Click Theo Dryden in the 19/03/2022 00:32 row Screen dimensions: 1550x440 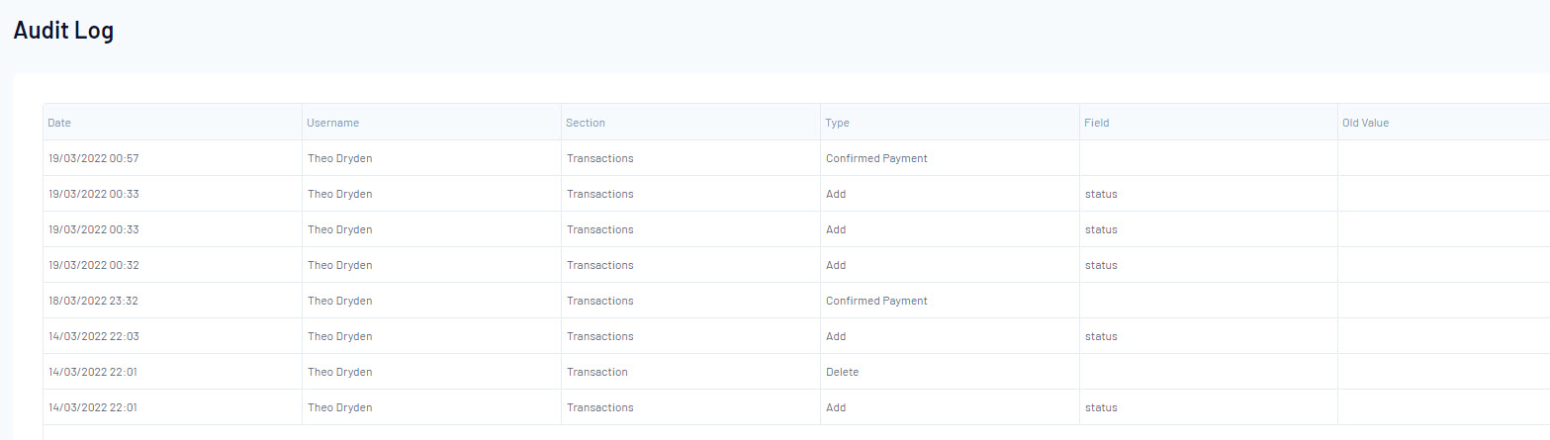339,265
